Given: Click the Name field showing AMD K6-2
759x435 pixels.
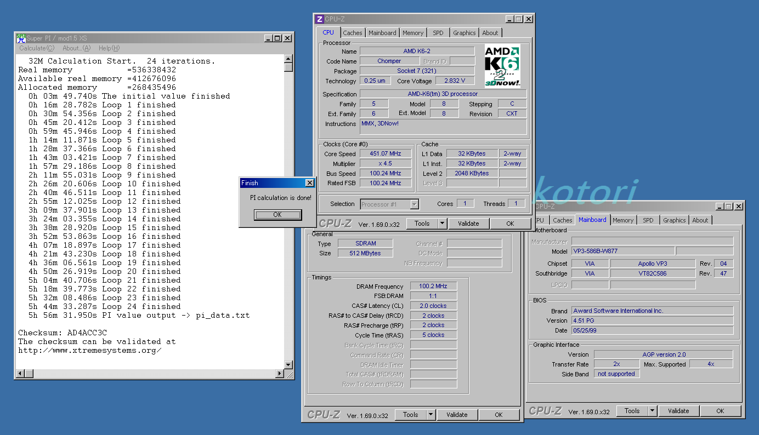Looking at the screenshot, I should [x=417, y=51].
